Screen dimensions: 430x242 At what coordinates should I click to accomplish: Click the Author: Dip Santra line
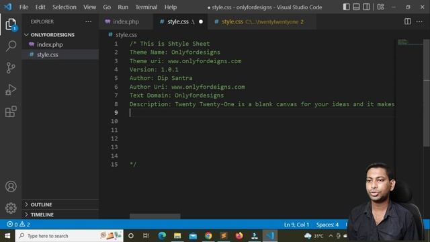pyautogui.click(x=161, y=78)
